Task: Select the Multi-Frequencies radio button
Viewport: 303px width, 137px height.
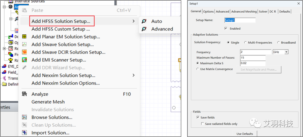Action: pyautogui.click(x=245, y=42)
